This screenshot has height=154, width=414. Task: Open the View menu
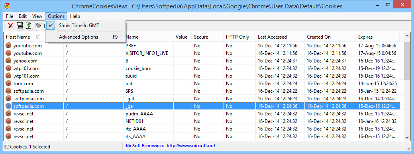[37, 16]
